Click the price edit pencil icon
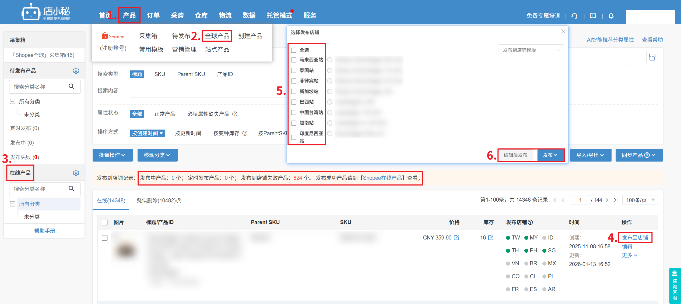 (457, 238)
